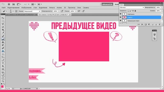Select the Quick Selection tool
This screenshot has height=92, width=164.
click(3, 27)
